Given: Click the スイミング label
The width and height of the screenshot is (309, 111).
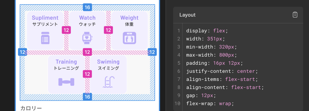Looking at the screenshot, I should pyautogui.click(x=108, y=68).
